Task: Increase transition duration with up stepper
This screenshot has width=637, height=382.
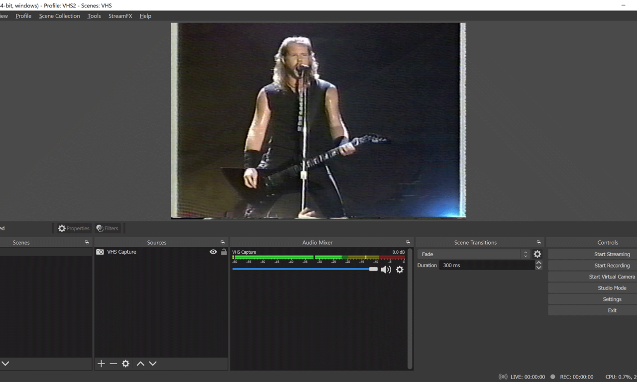Action: pyautogui.click(x=538, y=263)
